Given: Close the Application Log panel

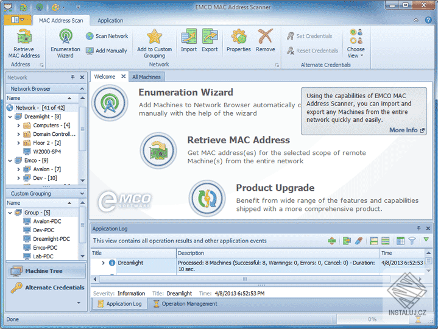Looking at the screenshot, I should [x=428, y=228].
